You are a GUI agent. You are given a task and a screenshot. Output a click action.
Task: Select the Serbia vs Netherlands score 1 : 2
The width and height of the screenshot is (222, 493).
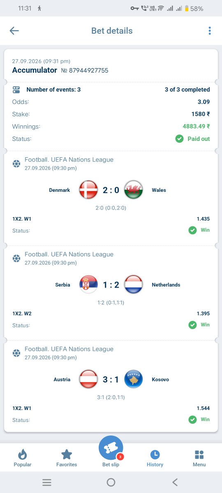(x=111, y=285)
